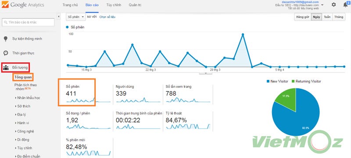Switch to the Quản trị tab
This screenshot has height=158, width=351.
135,5
